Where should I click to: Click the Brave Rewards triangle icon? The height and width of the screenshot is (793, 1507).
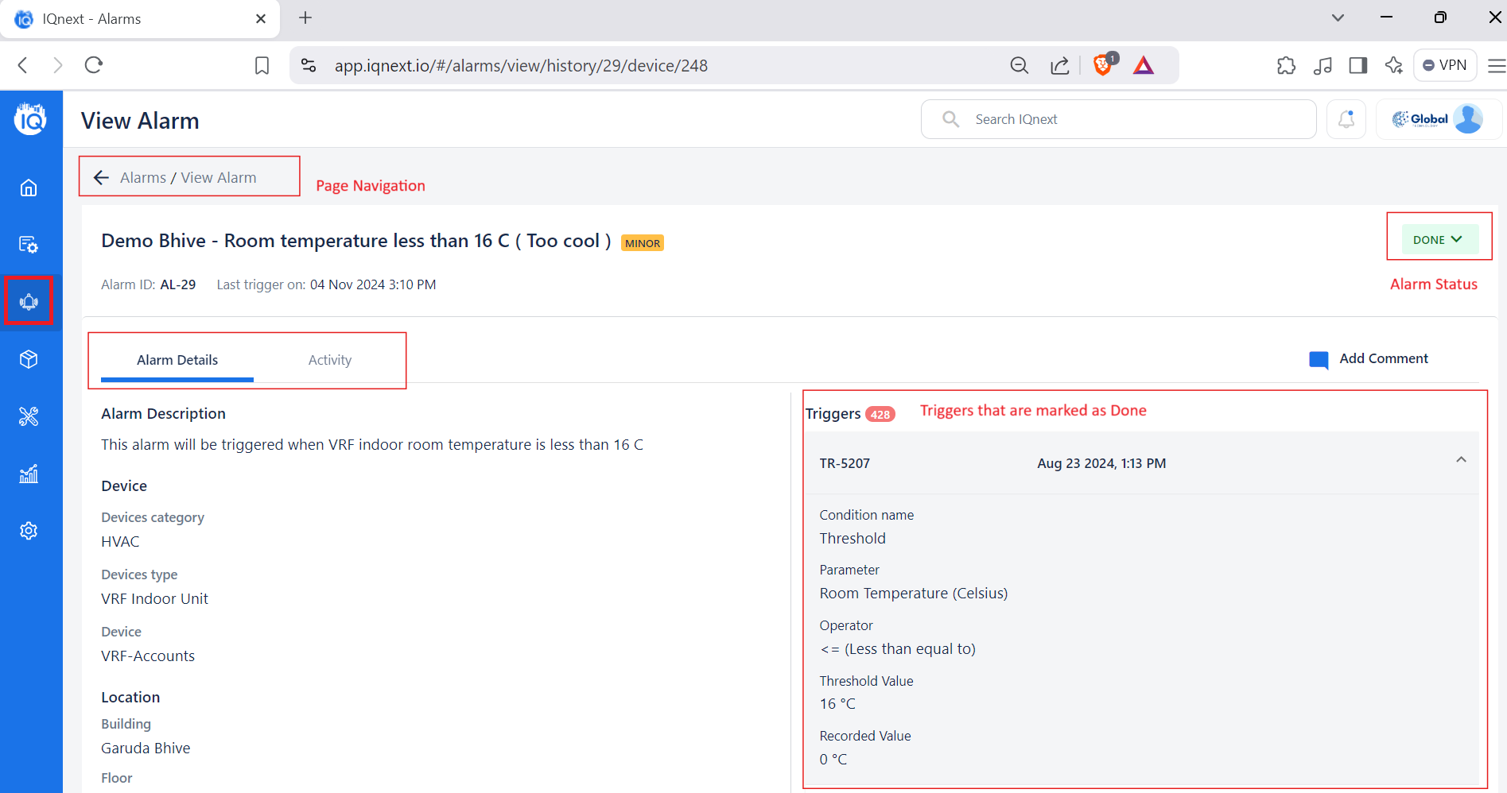[x=1144, y=65]
